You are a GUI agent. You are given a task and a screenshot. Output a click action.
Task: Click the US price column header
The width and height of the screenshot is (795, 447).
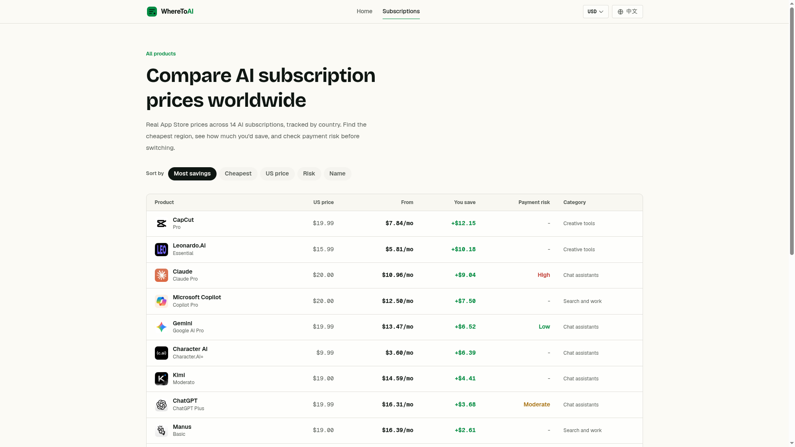[x=323, y=202]
